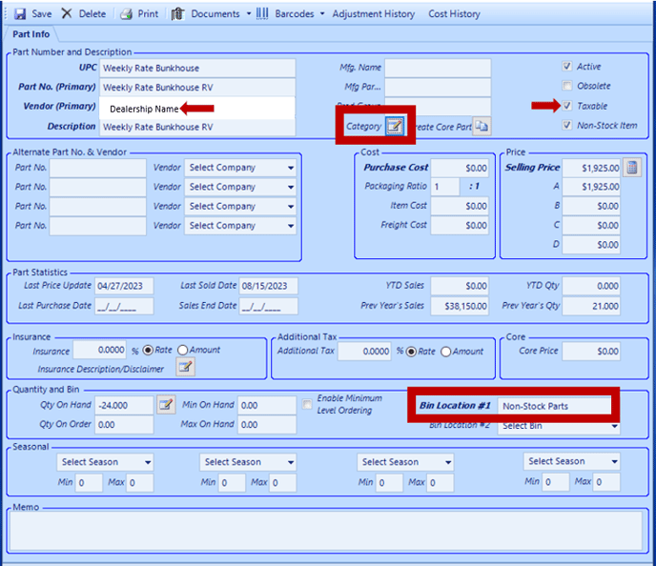The width and height of the screenshot is (656, 566).
Task: Click the Bin Location #1 field
Action: pyautogui.click(x=554, y=406)
